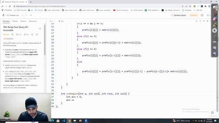Reload the page in Chrome

click(10, 6)
